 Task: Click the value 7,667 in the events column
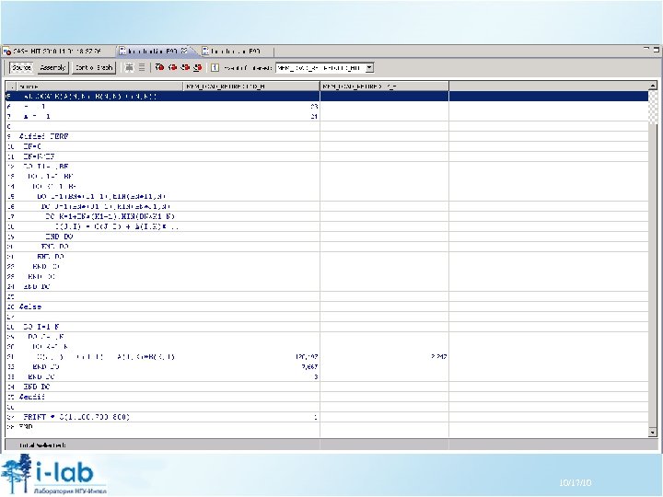click(309, 367)
